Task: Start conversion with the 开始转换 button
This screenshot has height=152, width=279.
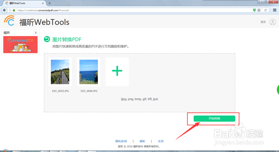Action: coord(214,118)
